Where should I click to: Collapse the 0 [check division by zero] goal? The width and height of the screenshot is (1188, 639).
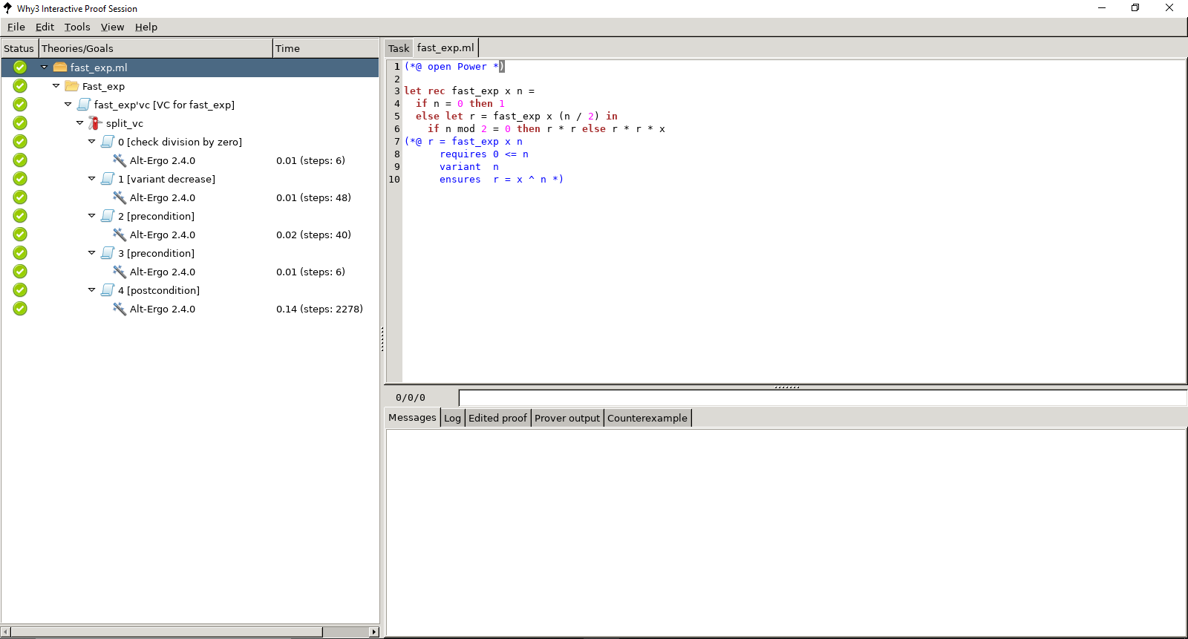[91, 141]
